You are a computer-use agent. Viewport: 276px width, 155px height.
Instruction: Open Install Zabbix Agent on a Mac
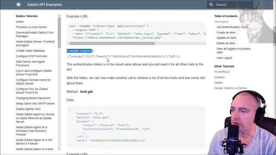coord(34,149)
